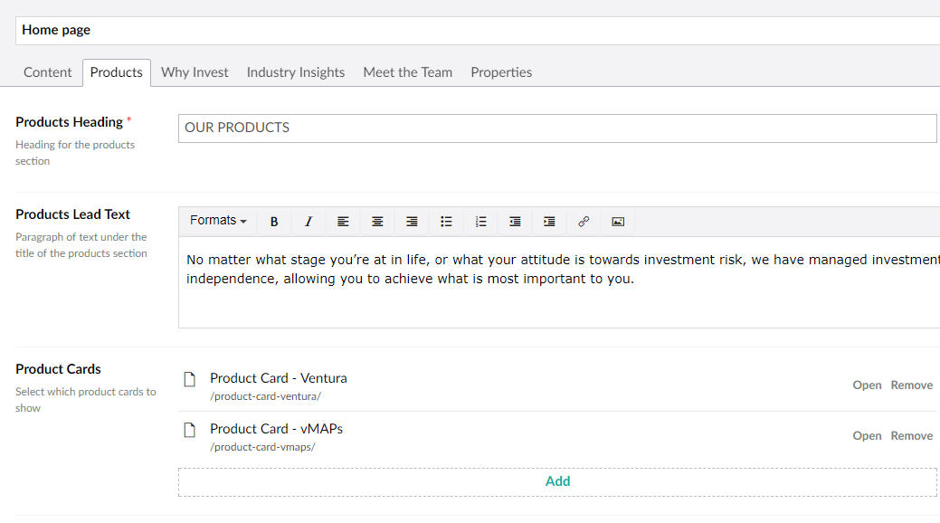Insert a bullet list
The height and width of the screenshot is (523, 940).
click(446, 222)
